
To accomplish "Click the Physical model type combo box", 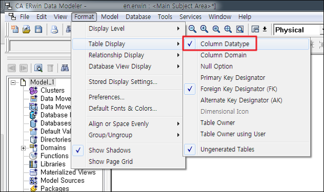I will (298, 30).
